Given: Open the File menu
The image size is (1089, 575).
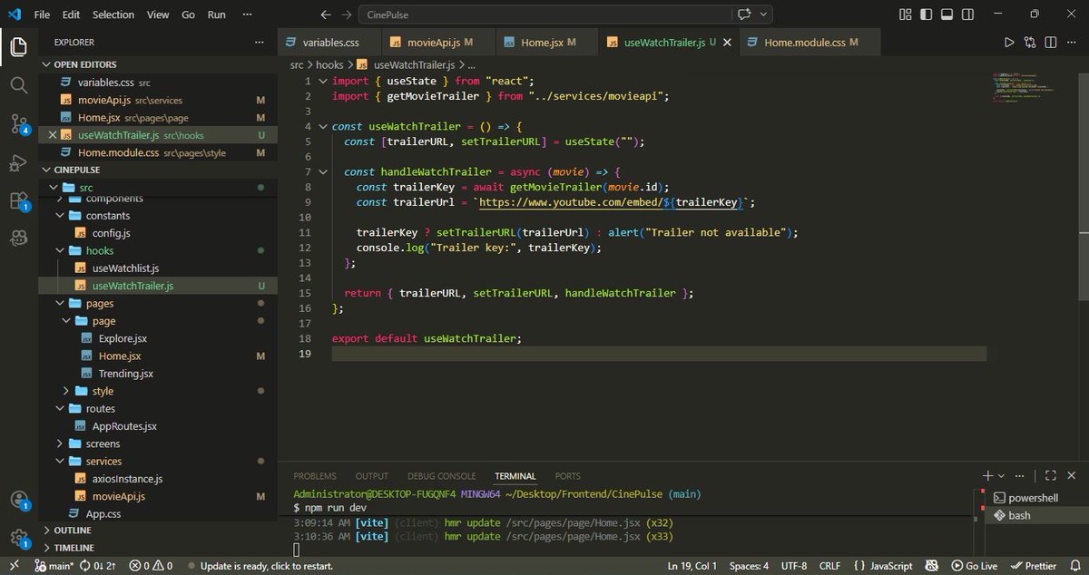Looking at the screenshot, I should tap(42, 15).
